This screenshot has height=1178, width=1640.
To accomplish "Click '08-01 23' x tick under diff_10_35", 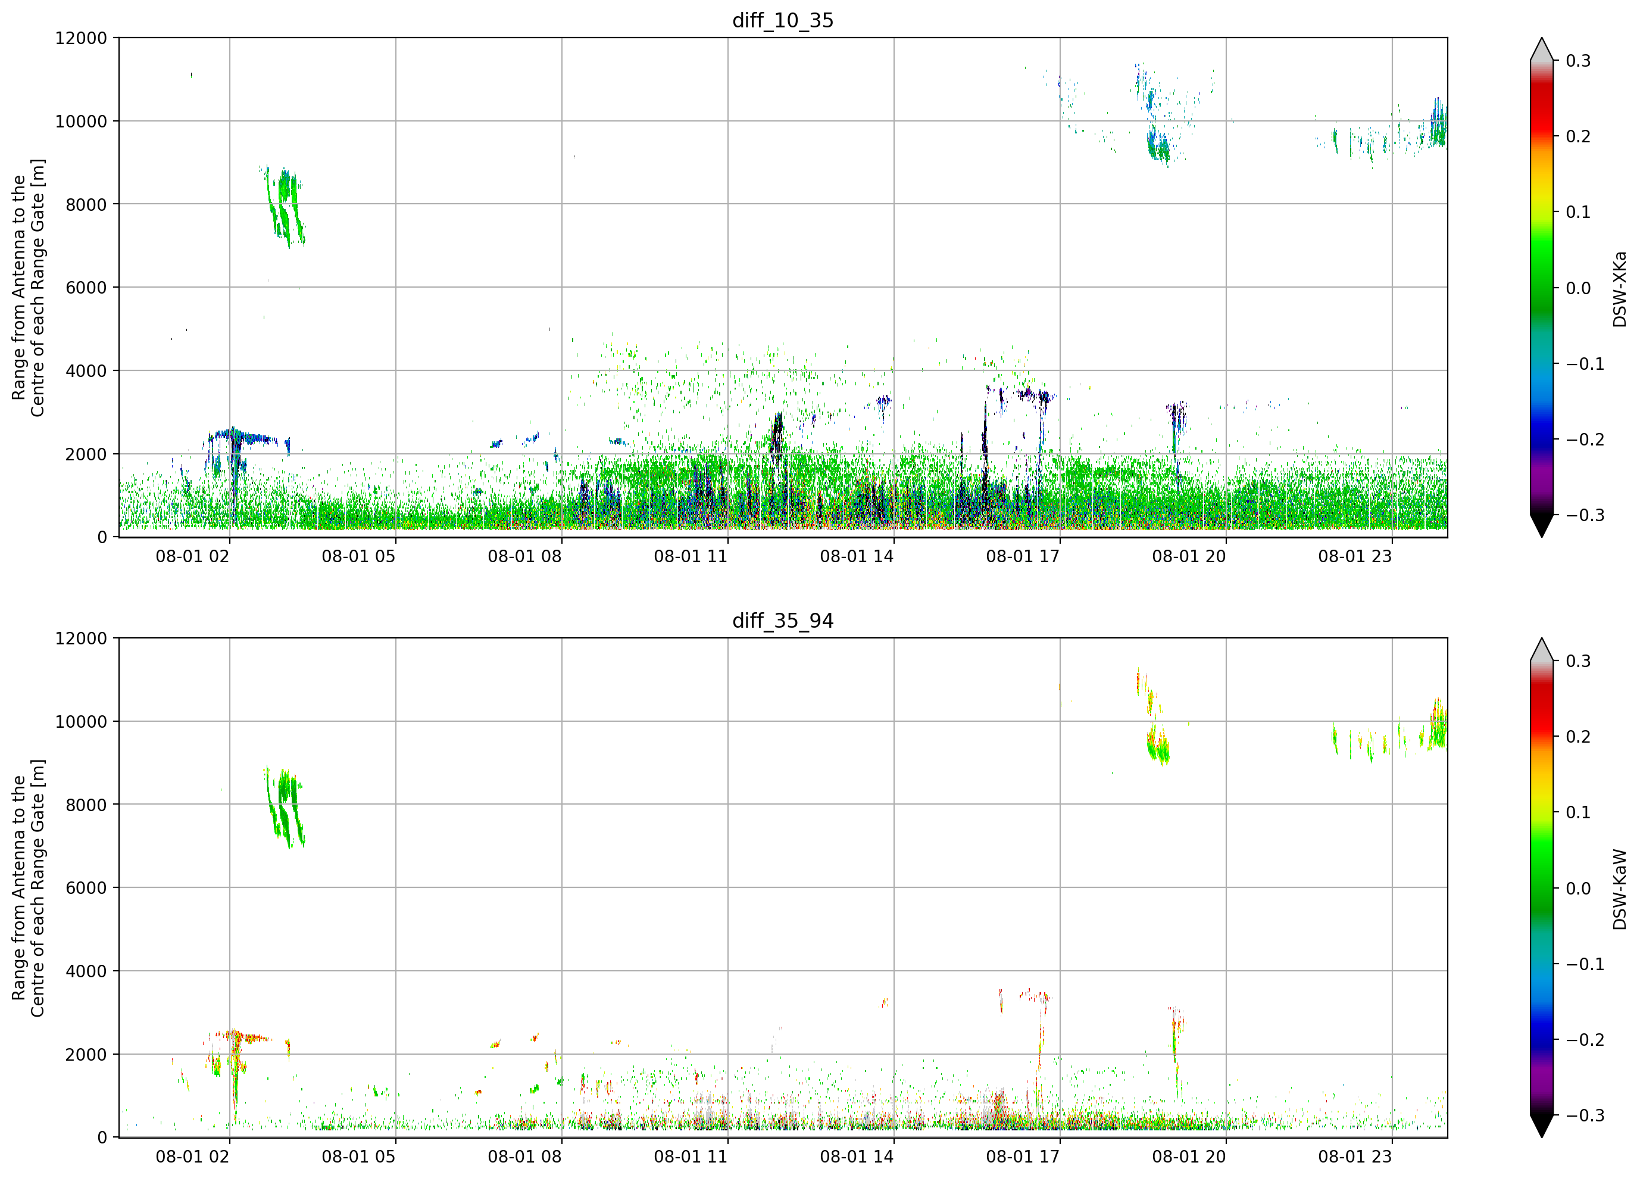I will (1355, 556).
